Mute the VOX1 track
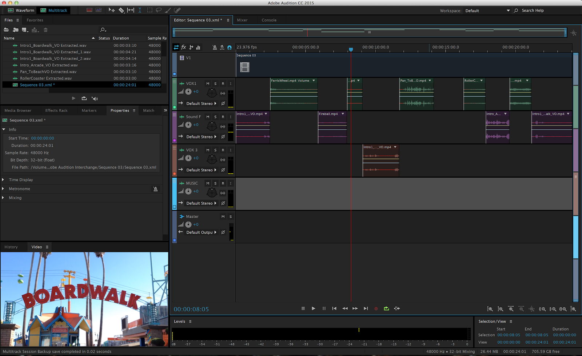582x356 pixels. point(208,84)
